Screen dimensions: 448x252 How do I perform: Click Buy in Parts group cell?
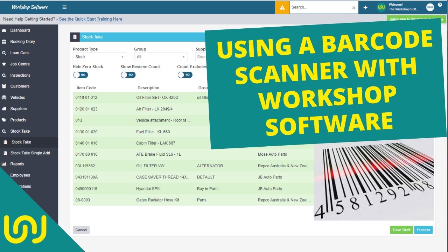click(x=208, y=189)
